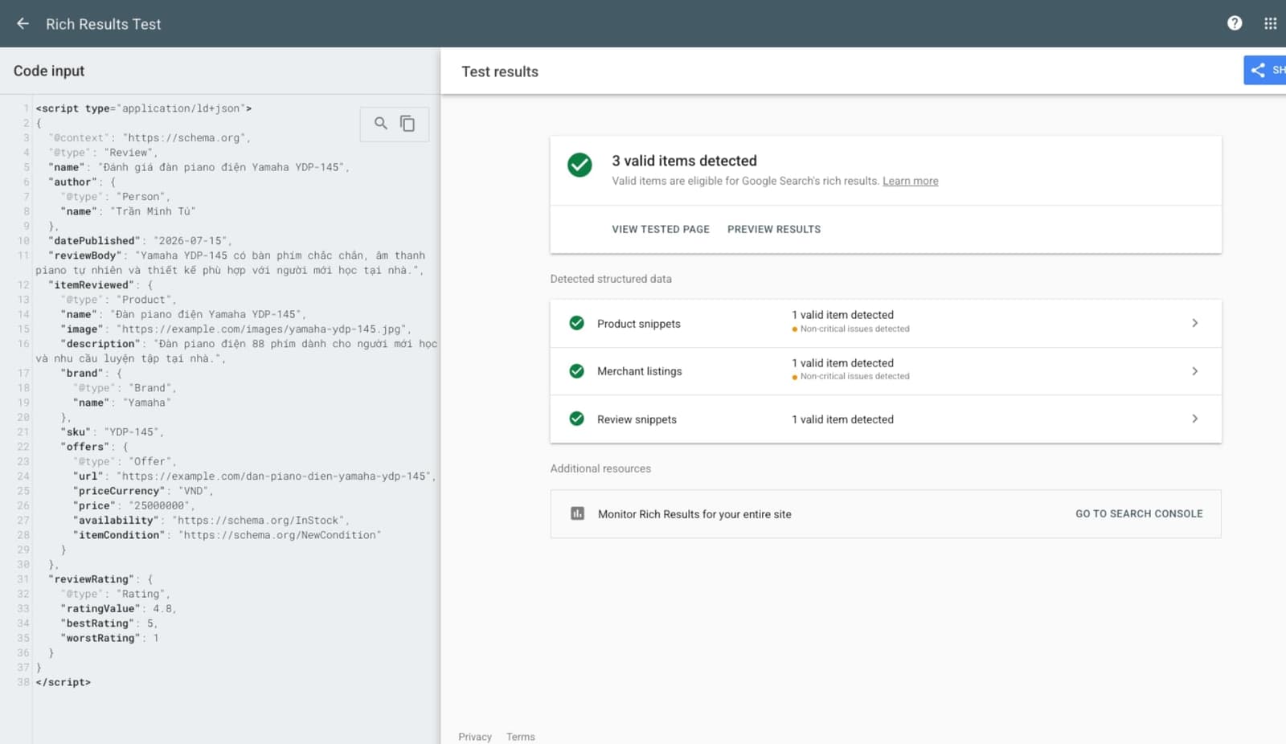1286x744 pixels.
Task: Click GO TO SEARCH CONSOLE
Action: (x=1139, y=513)
